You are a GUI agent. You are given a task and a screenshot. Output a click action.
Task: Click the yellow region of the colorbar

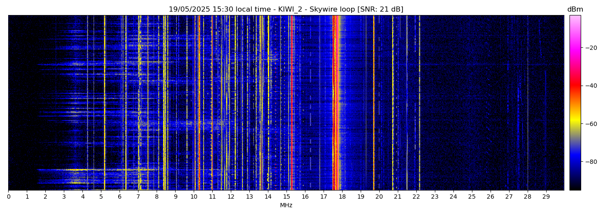click(x=575, y=122)
